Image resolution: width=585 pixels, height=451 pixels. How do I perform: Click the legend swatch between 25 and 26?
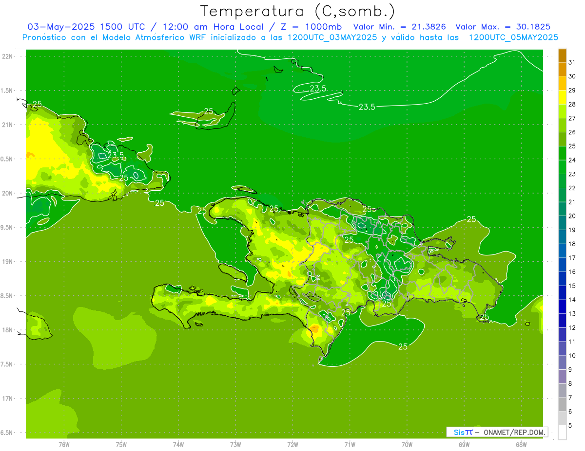coord(562,139)
